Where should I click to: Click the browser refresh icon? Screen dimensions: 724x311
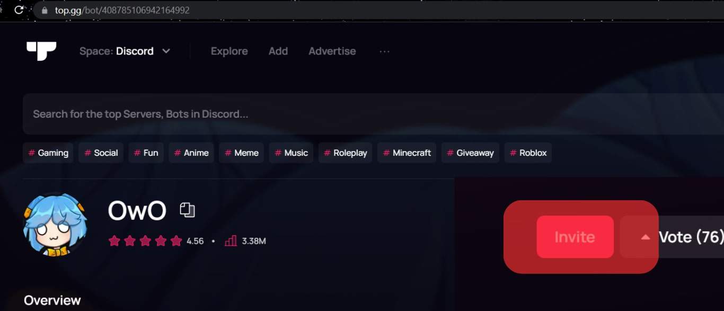point(17,10)
